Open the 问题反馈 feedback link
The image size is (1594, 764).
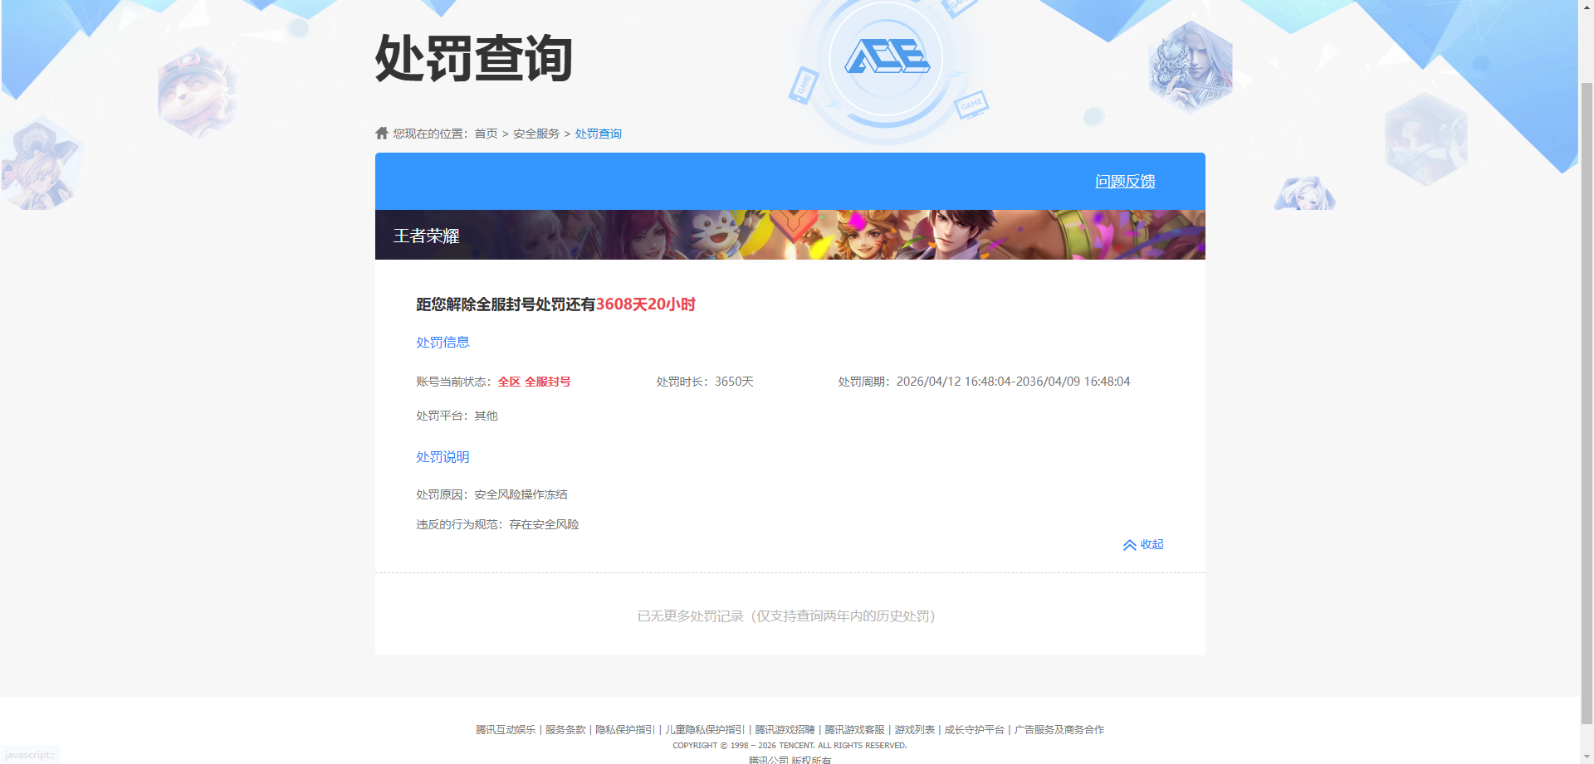pyautogui.click(x=1125, y=181)
